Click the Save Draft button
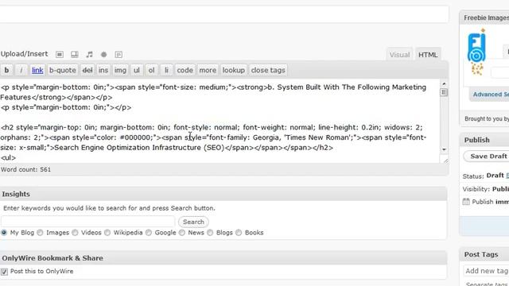509x286 pixels. tap(486, 157)
